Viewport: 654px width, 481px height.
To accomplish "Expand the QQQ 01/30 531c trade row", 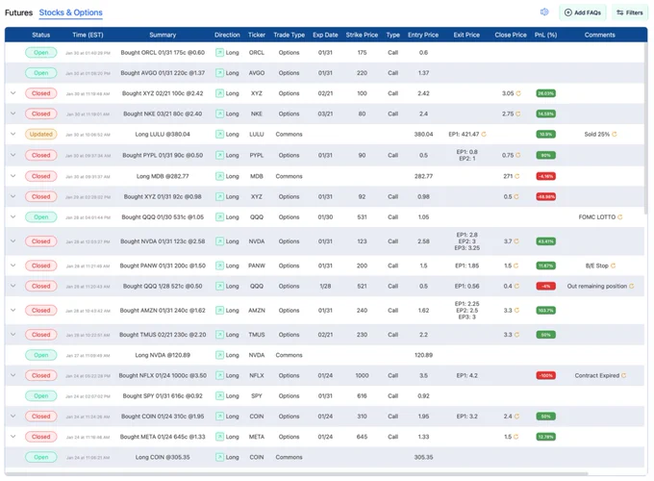I will 13,216.
